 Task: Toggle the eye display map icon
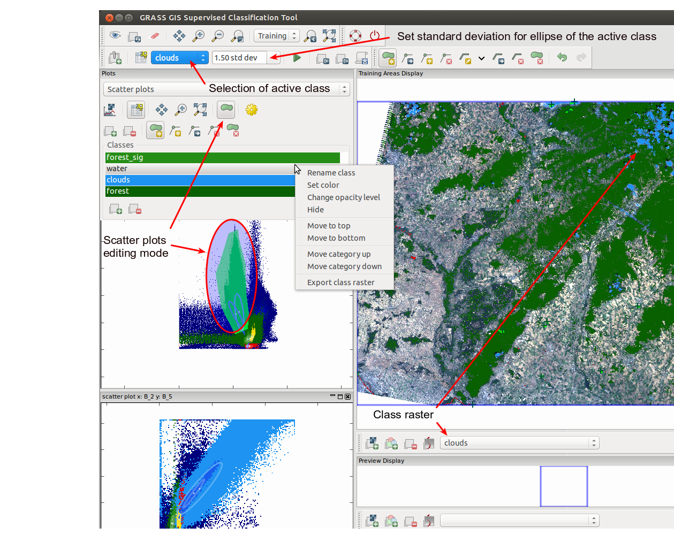click(115, 36)
